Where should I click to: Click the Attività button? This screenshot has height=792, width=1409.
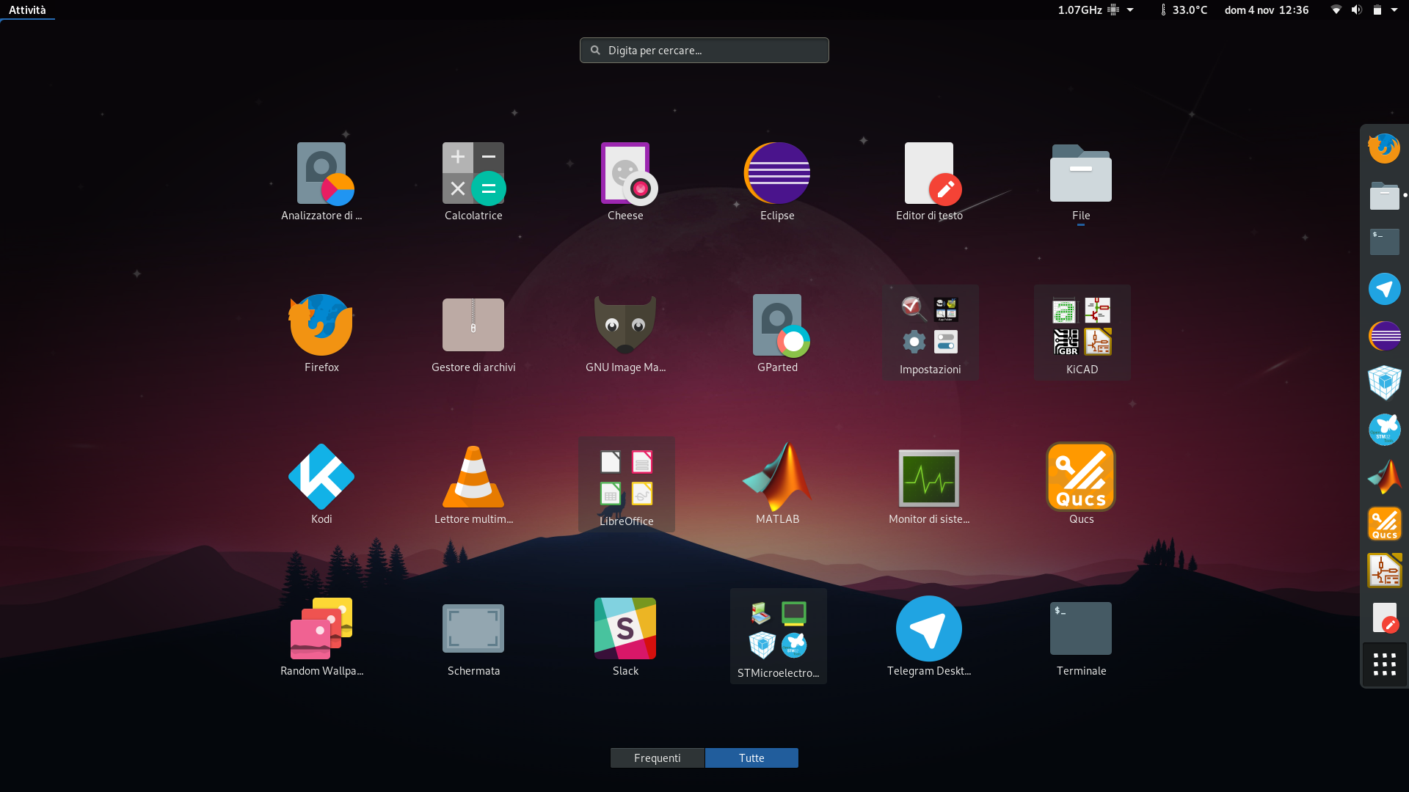click(27, 10)
